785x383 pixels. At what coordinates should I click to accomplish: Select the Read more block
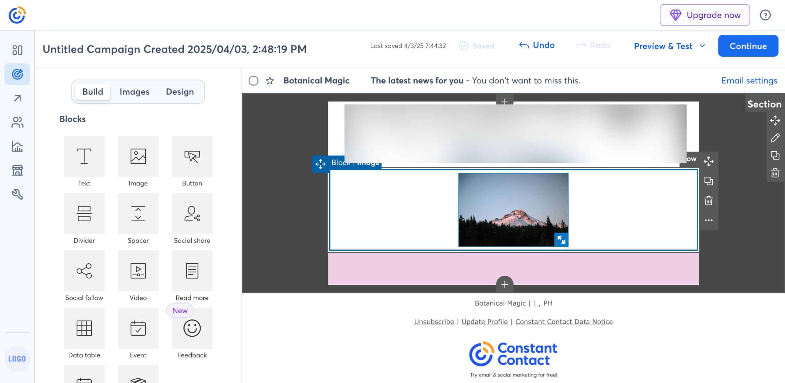pyautogui.click(x=192, y=276)
